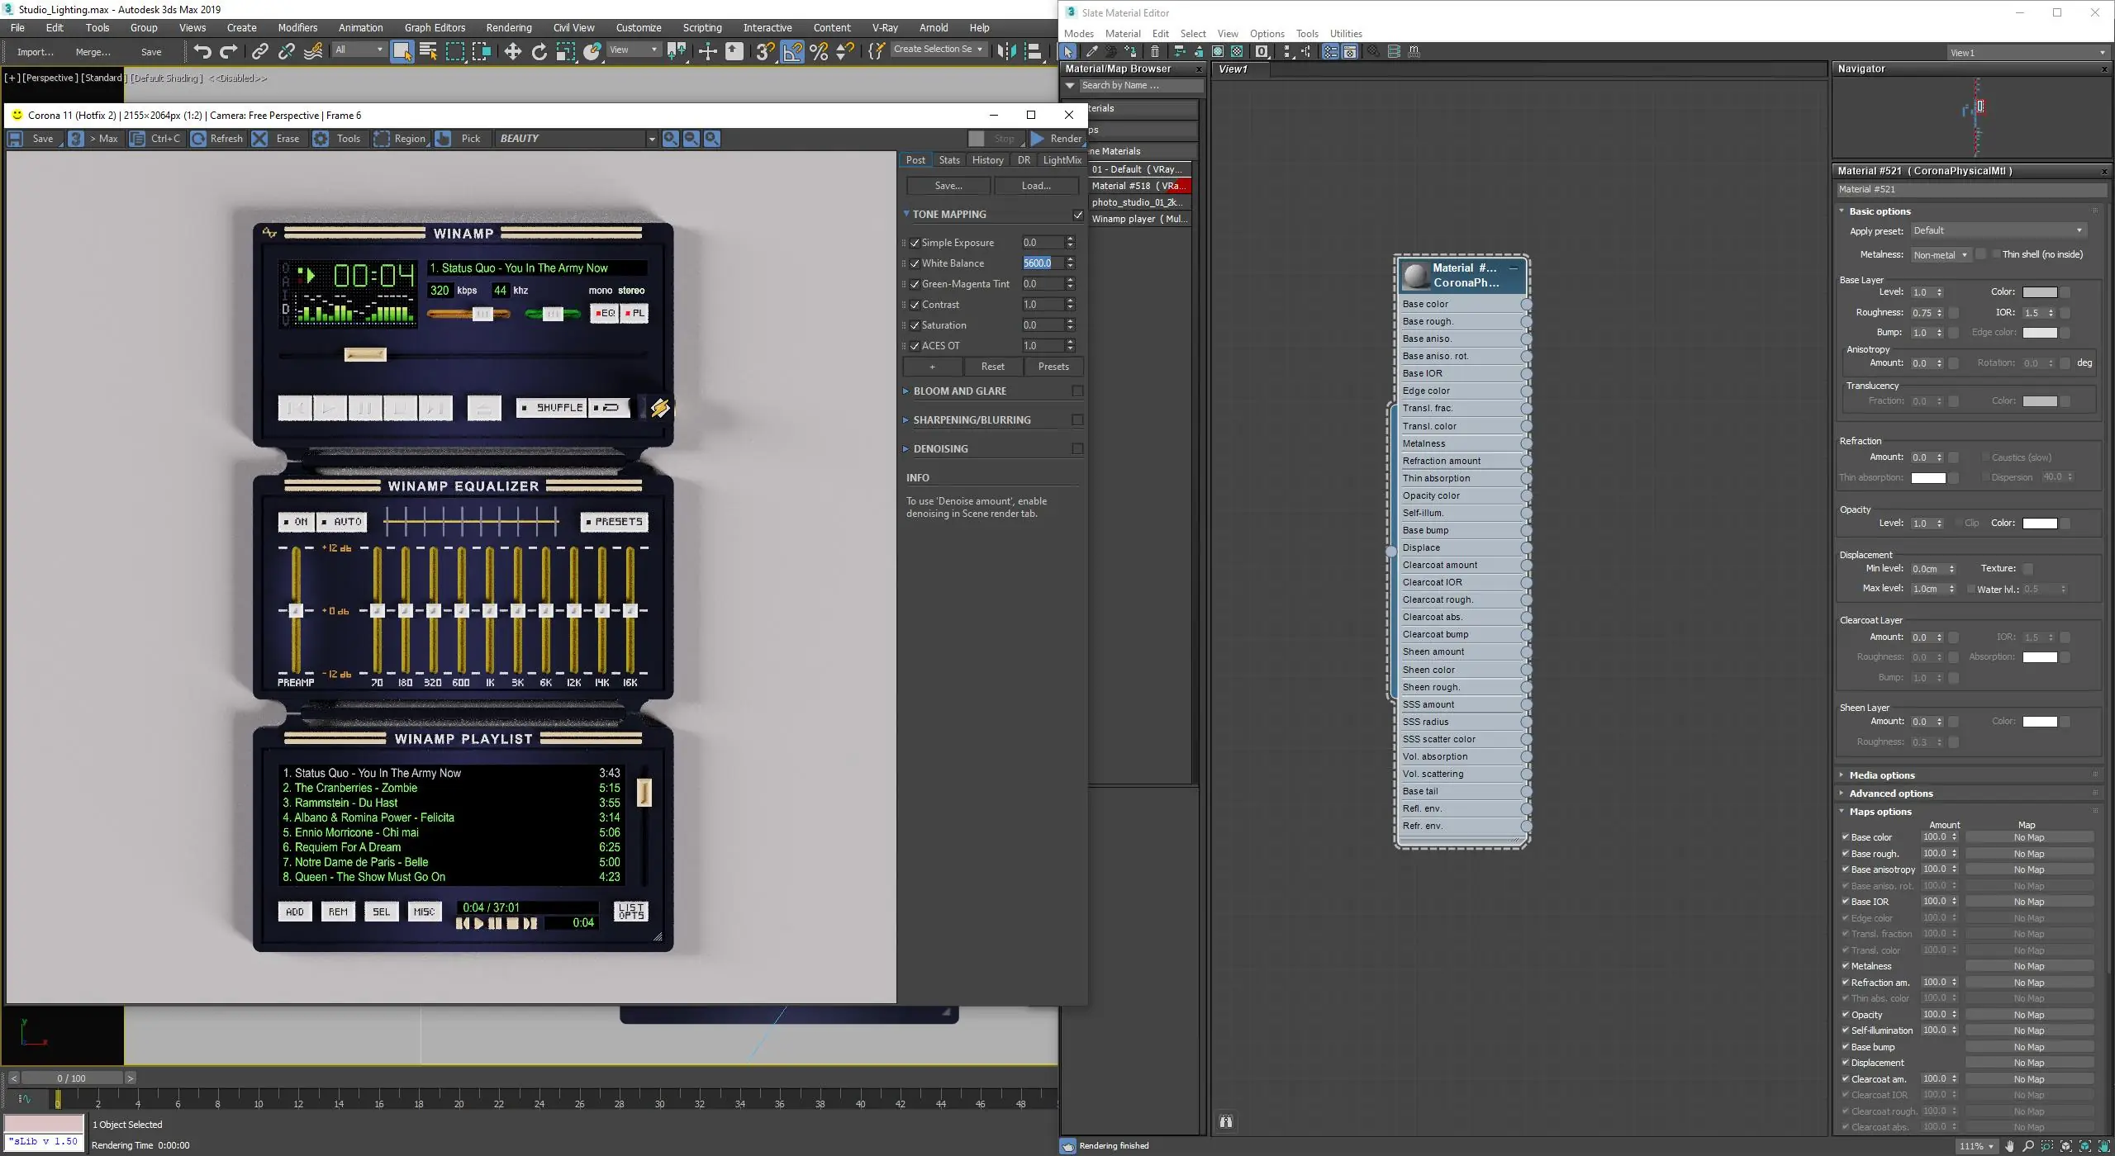Switch to the LightMix tab
The image size is (2115, 1156).
1062,159
